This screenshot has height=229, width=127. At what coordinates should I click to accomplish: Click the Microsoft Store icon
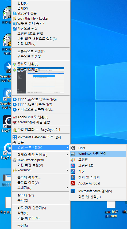tap(73, 191)
